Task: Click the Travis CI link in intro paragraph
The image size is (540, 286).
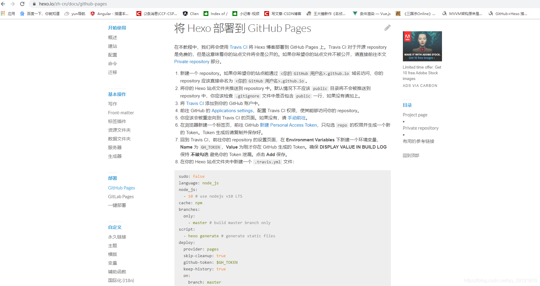Action: tap(238, 47)
